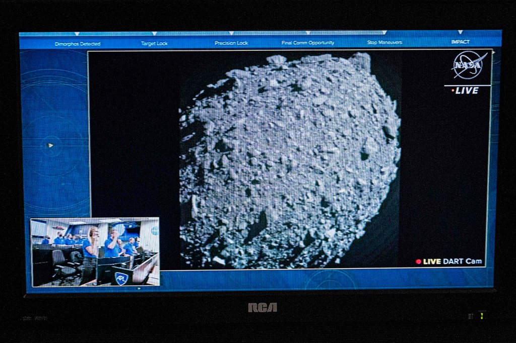Click the small play arrow on the left panel
This screenshot has height=343, width=516.
[x=50, y=145]
